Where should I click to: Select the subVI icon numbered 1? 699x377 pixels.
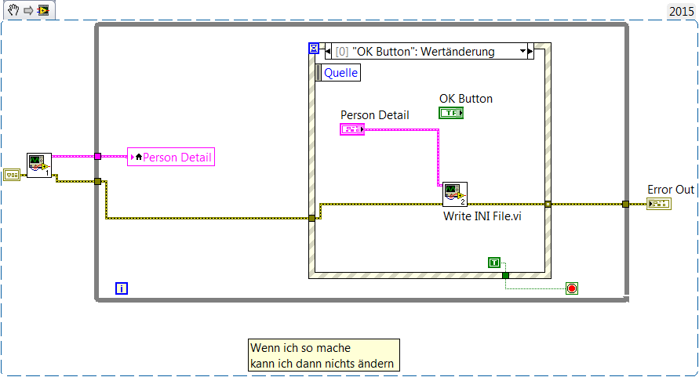[39, 165]
